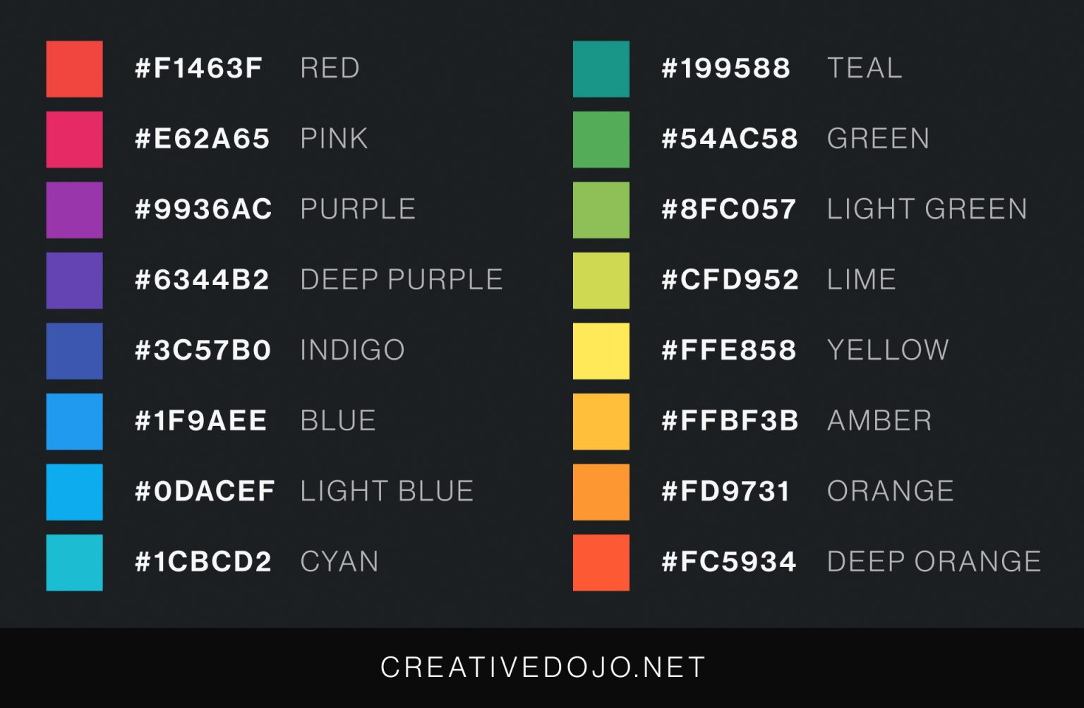Click the teal color swatch

point(601,69)
